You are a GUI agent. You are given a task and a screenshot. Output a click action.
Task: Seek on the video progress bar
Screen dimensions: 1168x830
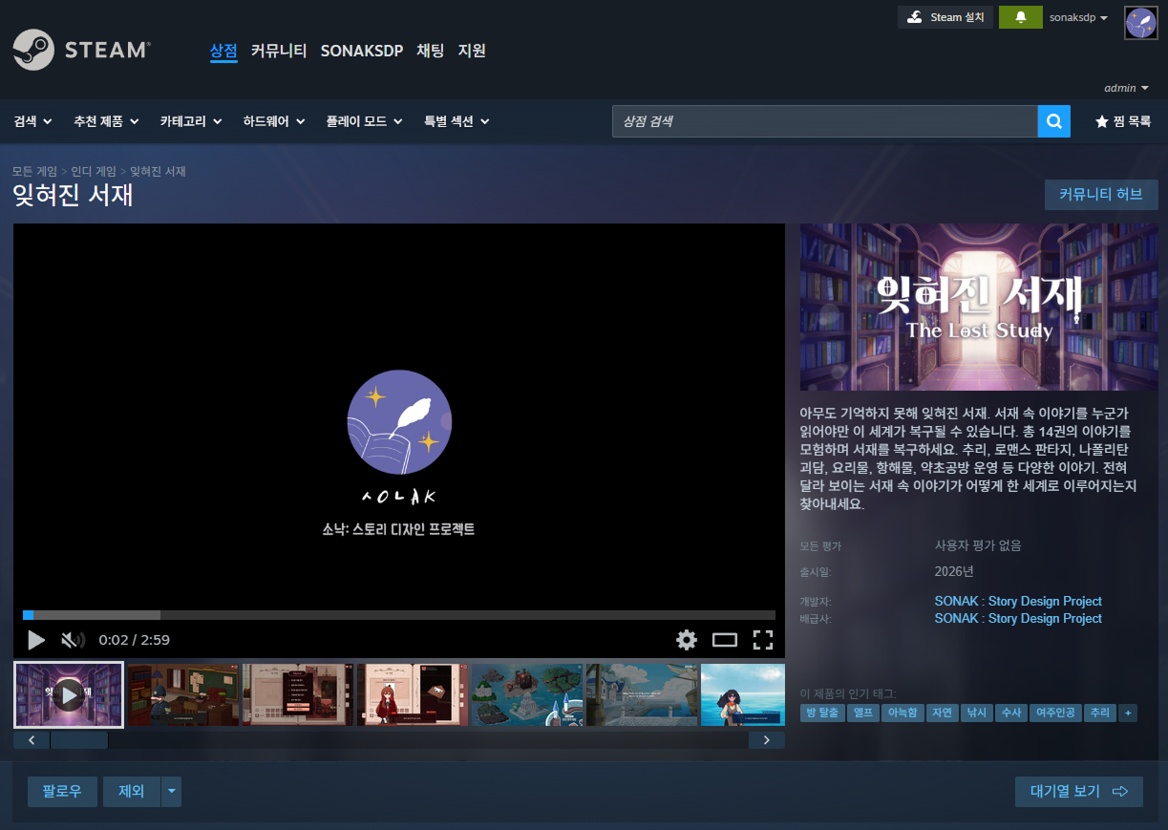(399, 615)
